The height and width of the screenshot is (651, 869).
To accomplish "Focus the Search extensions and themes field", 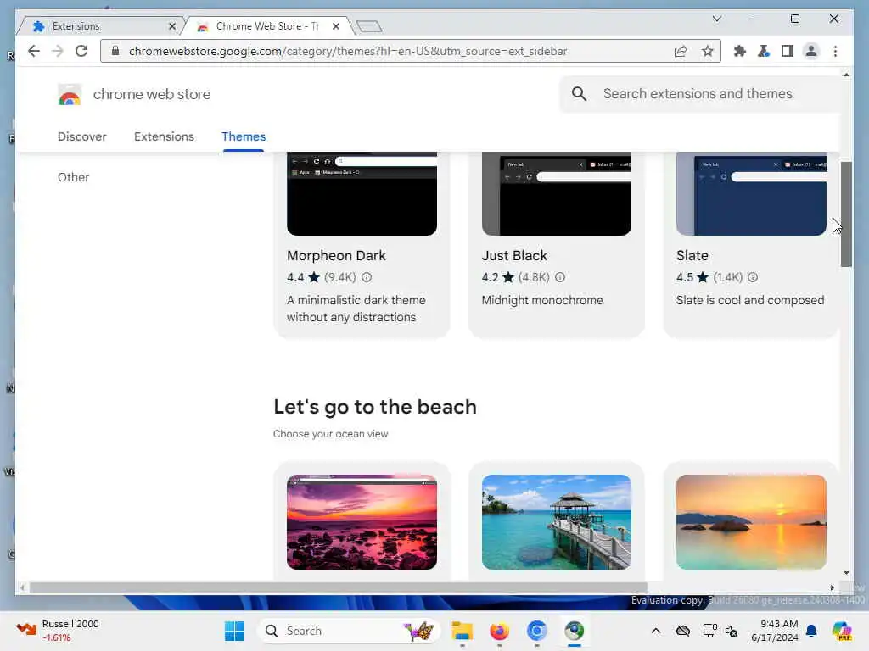I will click(698, 93).
